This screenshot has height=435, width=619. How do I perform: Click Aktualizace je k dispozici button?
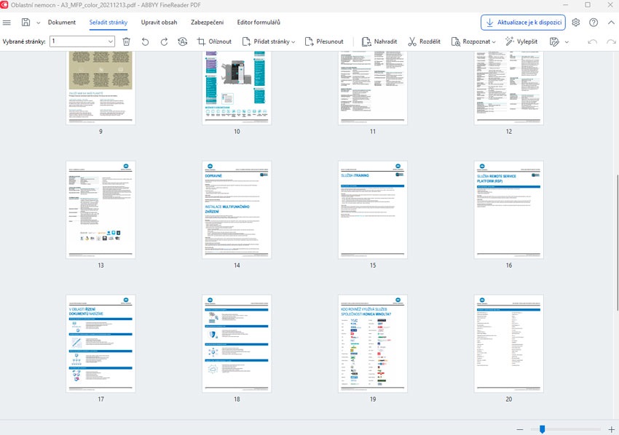click(523, 23)
